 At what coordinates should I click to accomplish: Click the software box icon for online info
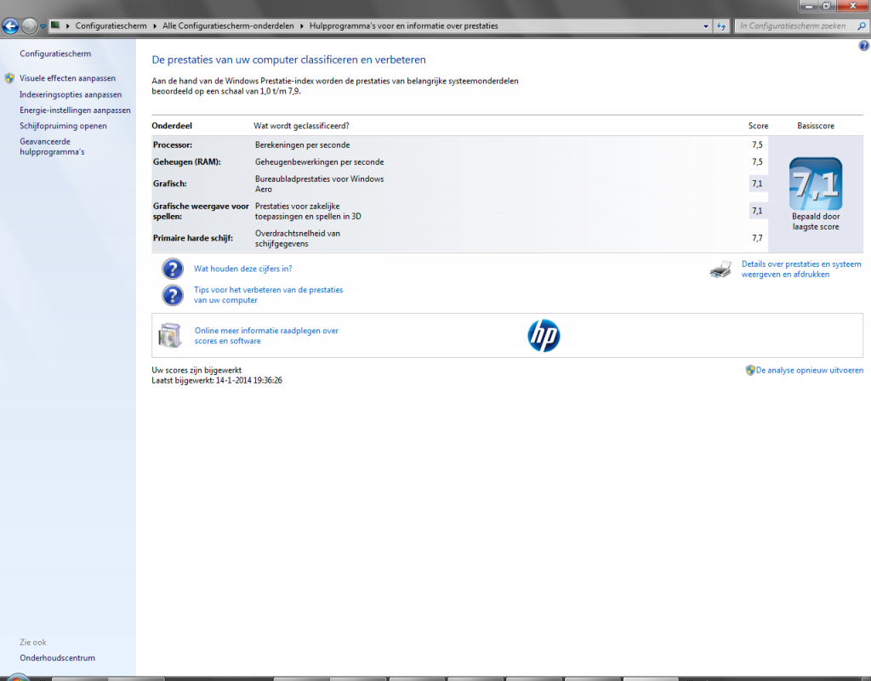(170, 335)
